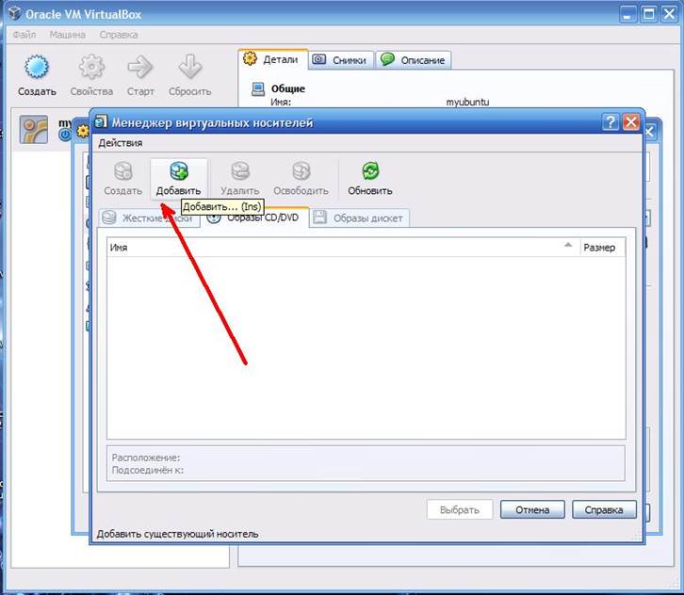
Task: Click the myubuntu name value in details
Action: tap(467, 103)
